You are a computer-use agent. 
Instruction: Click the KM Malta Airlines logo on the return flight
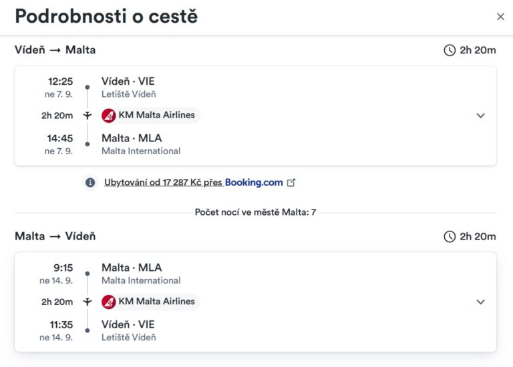click(109, 302)
